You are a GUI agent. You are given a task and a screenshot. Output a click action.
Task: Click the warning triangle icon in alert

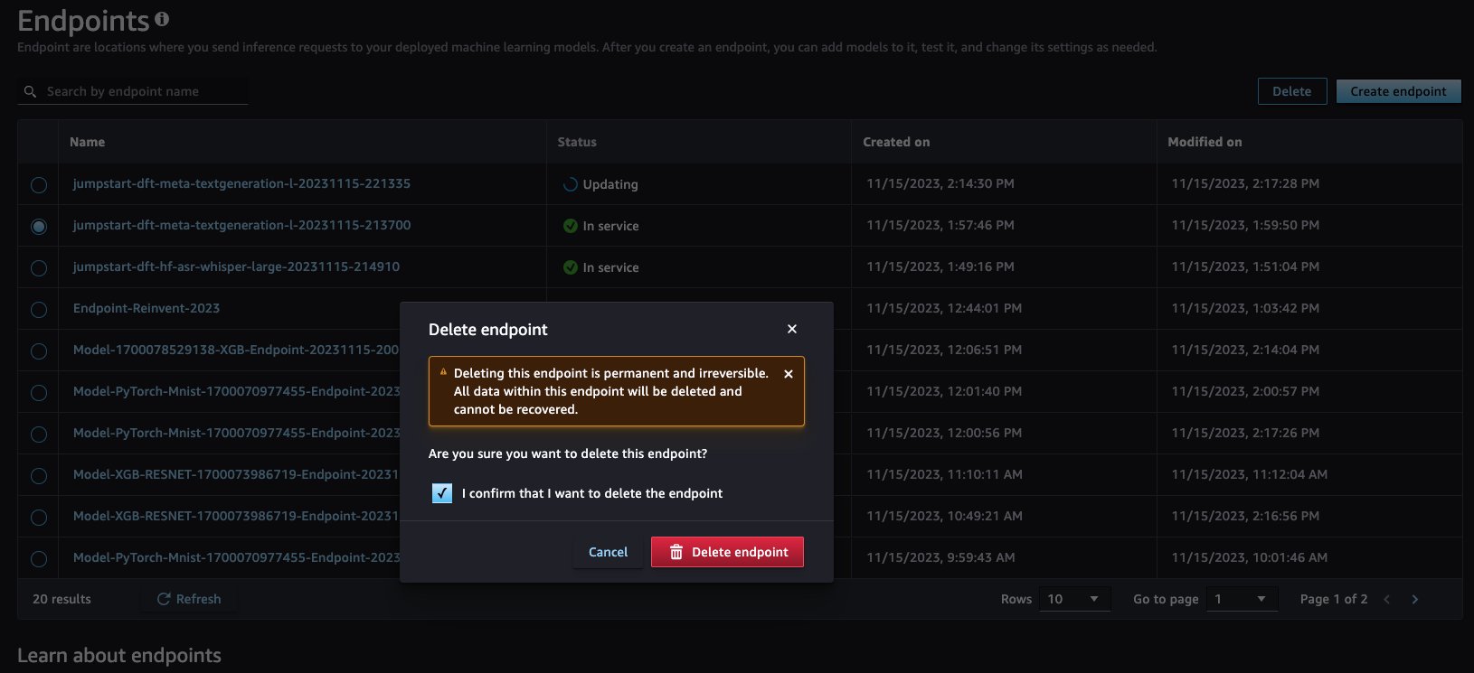click(x=443, y=372)
